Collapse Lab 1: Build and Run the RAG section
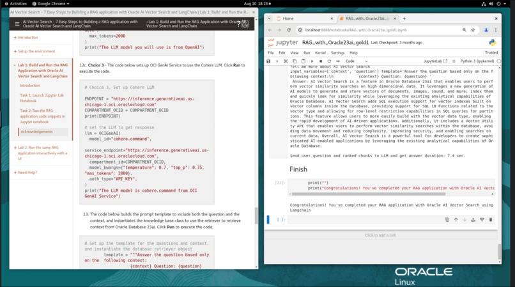This screenshot has width=515, height=287. click(x=41, y=70)
